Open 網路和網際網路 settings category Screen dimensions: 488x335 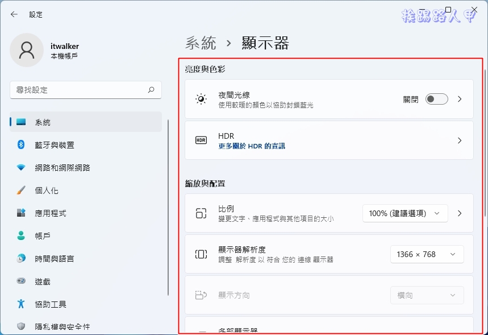click(86, 168)
